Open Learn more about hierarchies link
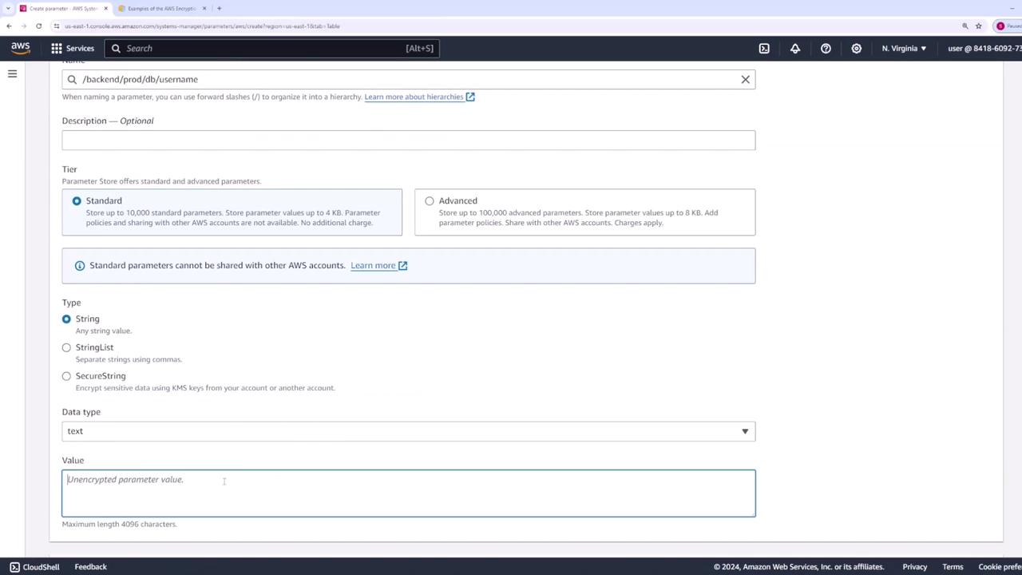 [419, 97]
